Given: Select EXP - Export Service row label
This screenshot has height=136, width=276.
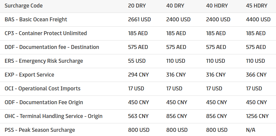Looking at the screenshot, I should (x=29, y=75).
